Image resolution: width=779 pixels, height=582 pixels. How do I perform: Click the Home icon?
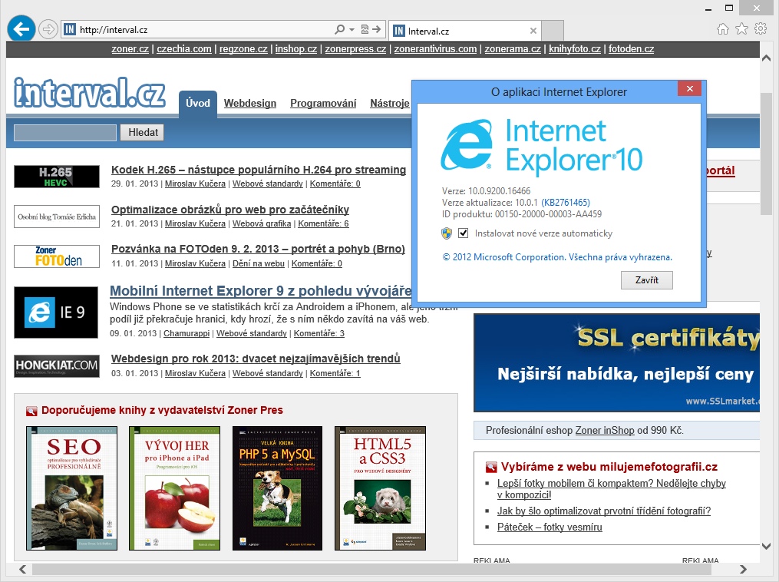pyautogui.click(x=723, y=29)
